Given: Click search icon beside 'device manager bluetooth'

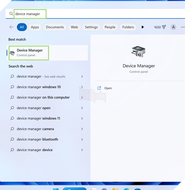Looking at the screenshot, I should 12,139.
